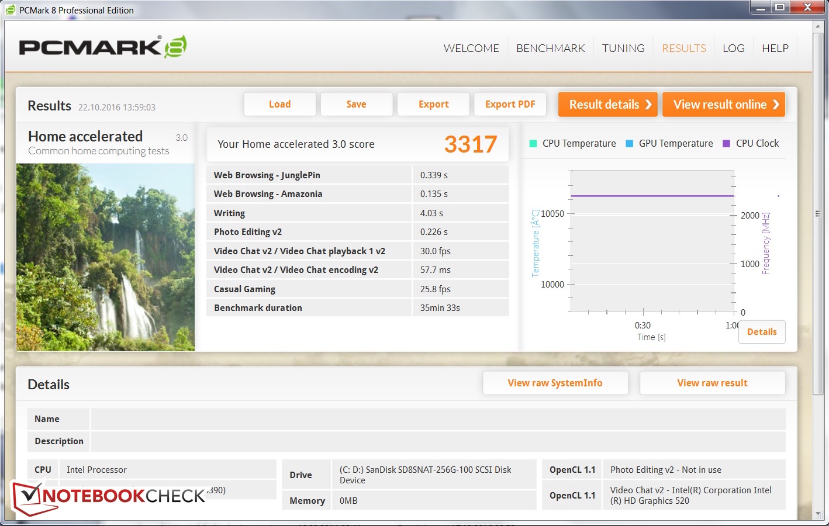Click the empty Name field
Viewport: 829px width, 526px height.
438,419
